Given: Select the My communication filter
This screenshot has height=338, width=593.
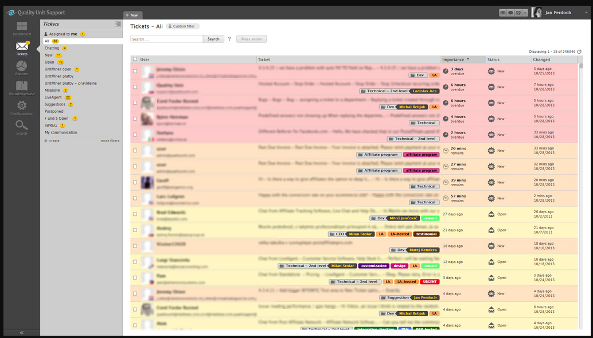Looking at the screenshot, I should point(61,132).
